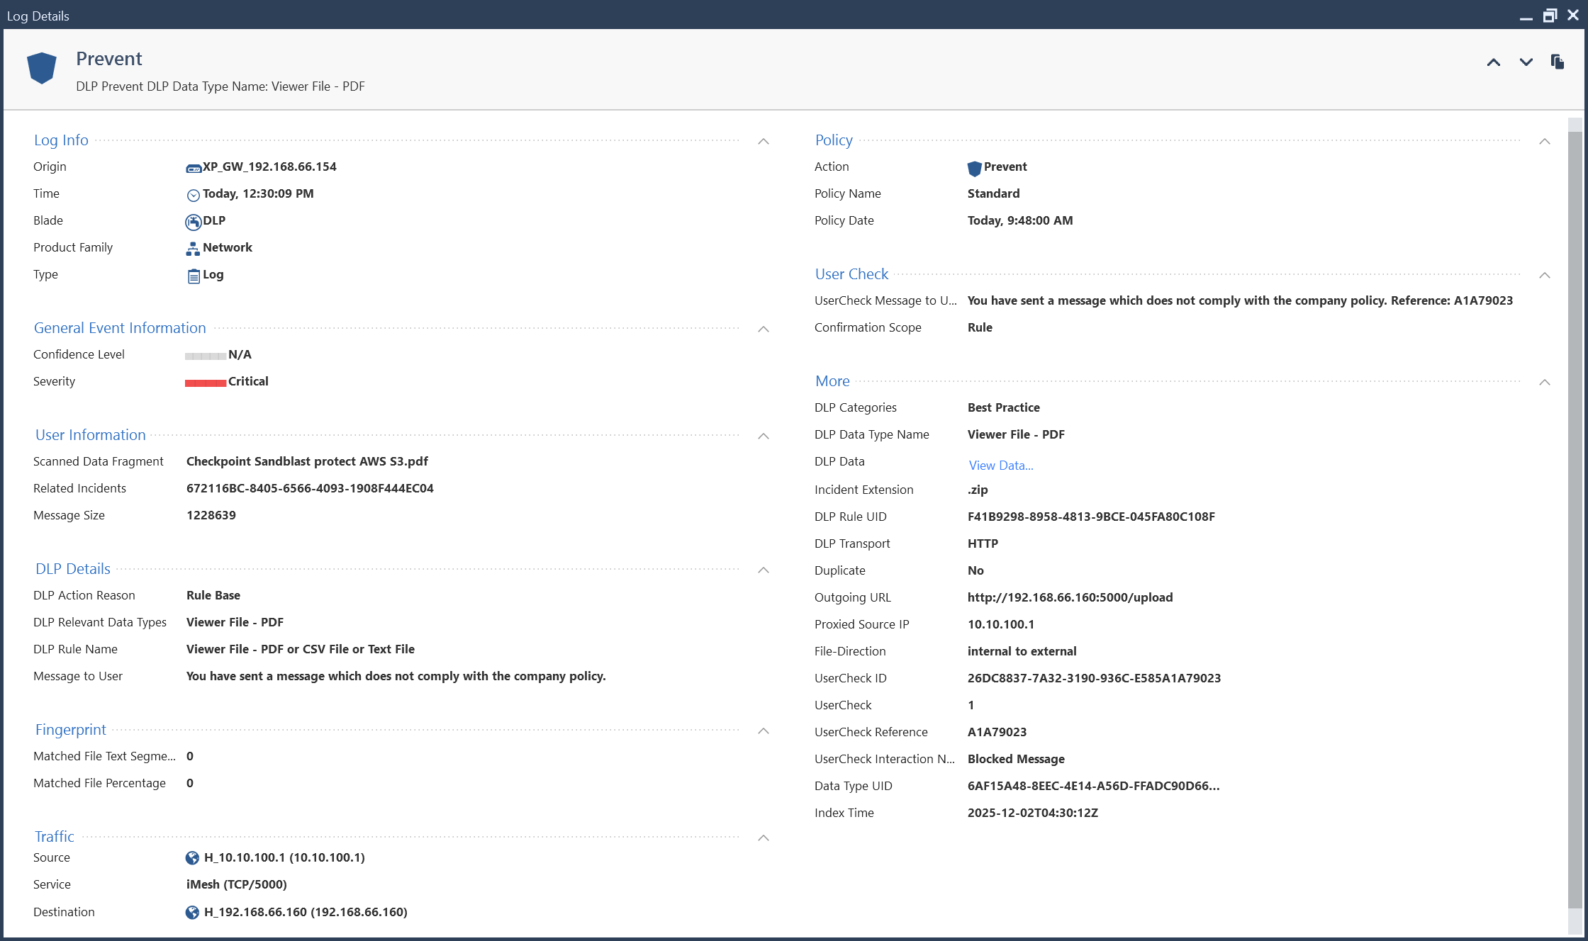The height and width of the screenshot is (941, 1588).
Task: Click the Prevent shield icon under Action
Action: (974, 167)
